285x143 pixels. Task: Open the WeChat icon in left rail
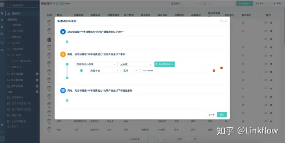click(x=2, y=43)
